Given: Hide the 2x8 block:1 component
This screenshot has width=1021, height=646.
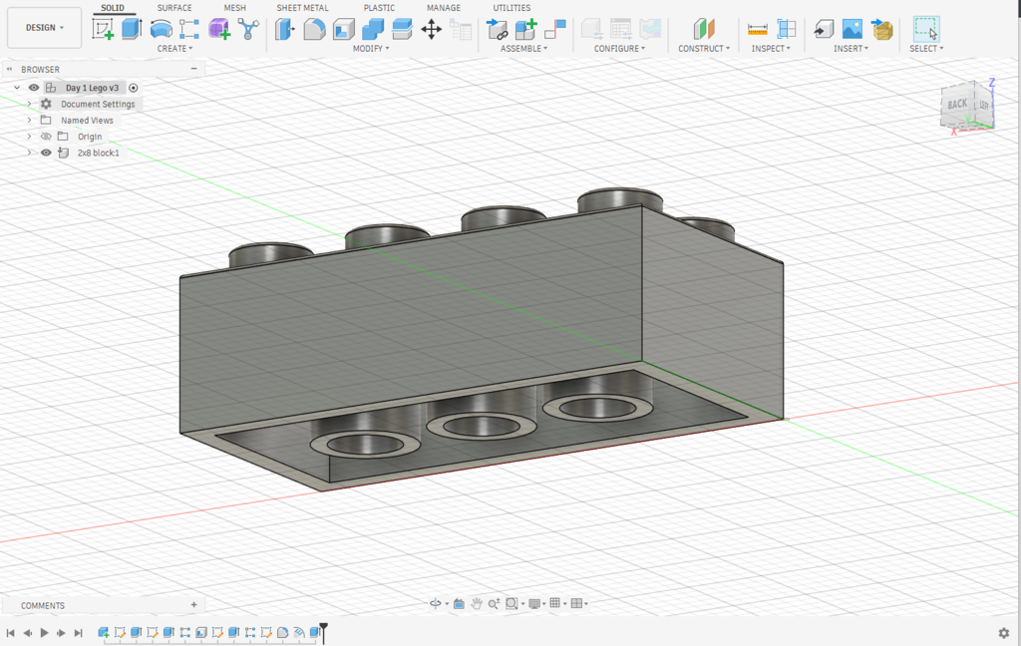Looking at the screenshot, I should click(46, 153).
